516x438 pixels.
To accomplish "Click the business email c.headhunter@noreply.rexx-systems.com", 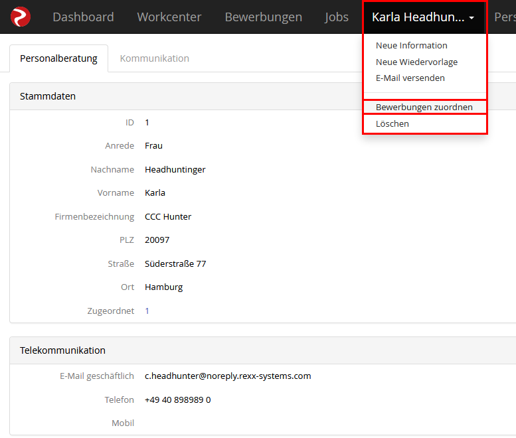I will pos(228,376).
